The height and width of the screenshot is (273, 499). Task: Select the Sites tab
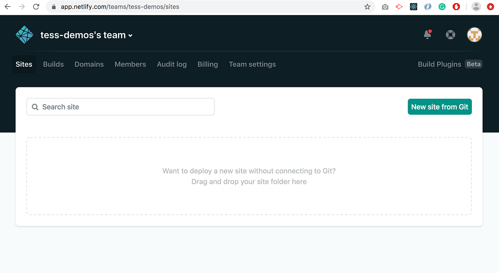(24, 64)
